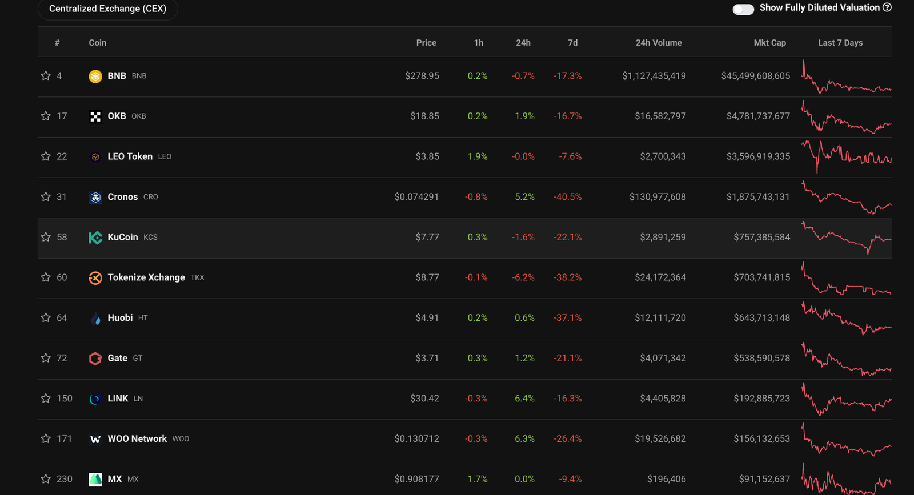Sort by 24h Volume column

(x=659, y=43)
